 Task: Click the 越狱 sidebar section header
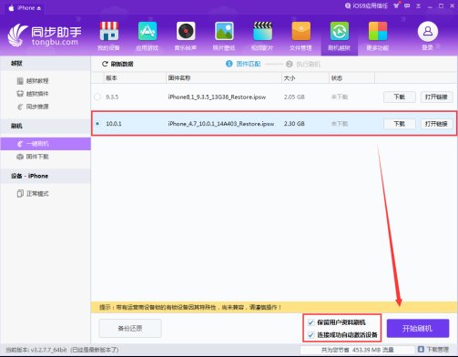pos(46,64)
